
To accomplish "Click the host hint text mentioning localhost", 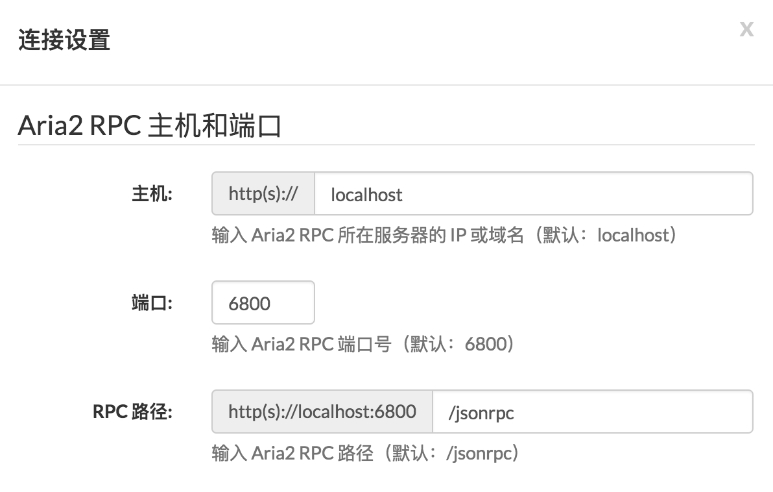I will 443,235.
